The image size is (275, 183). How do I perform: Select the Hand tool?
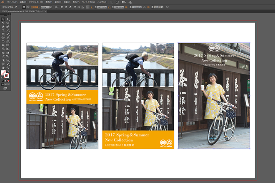pos(3,68)
